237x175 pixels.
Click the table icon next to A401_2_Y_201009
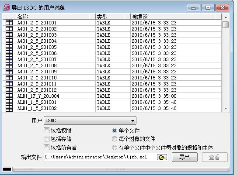[9, 72]
